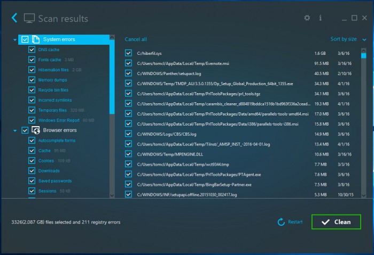Toggle the Hibernation files checkbox
Screen dimensions: 374x255
coord(32,70)
